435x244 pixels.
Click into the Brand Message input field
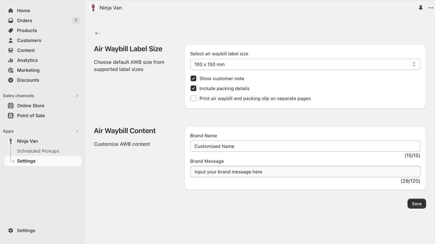pos(305,172)
